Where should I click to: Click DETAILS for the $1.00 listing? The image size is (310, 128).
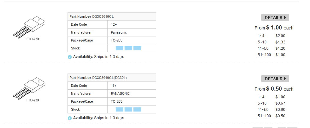tap(275, 18)
